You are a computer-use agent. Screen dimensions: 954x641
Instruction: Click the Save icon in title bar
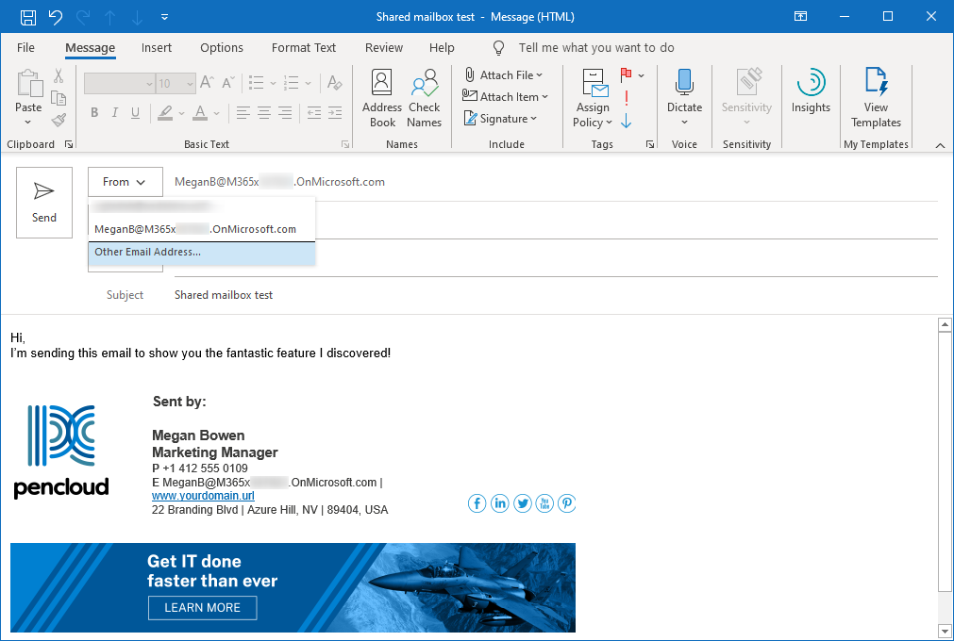(28, 17)
